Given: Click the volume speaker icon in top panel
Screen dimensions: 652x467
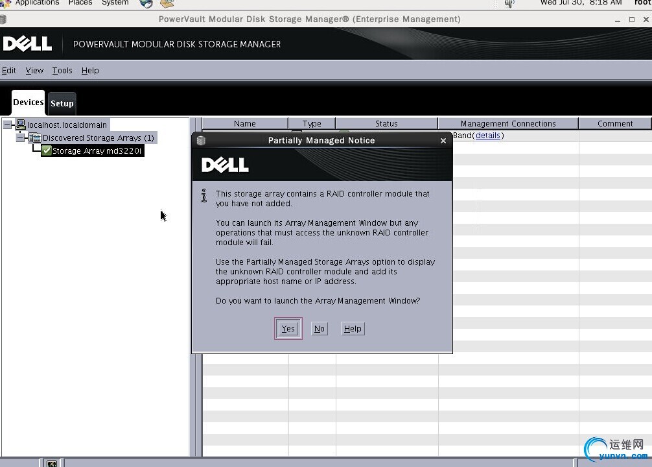Looking at the screenshot, I should click(509, 3).
